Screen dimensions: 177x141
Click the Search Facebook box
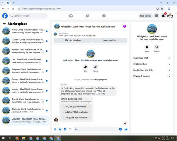tap(28, 16)
